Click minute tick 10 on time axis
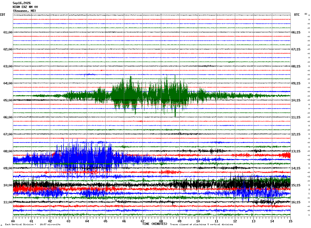This screenshot has width=311, height=228. point(198,221)
